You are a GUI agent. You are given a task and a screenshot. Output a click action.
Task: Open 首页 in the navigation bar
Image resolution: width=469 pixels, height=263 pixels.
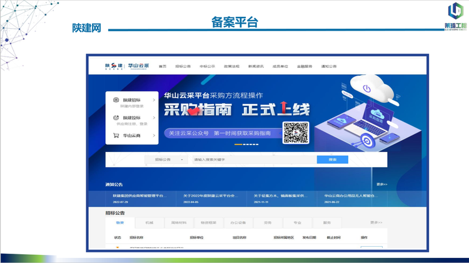(x=163, y=67)
